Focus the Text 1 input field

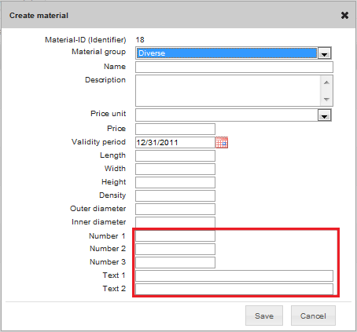tap(234, 275)
